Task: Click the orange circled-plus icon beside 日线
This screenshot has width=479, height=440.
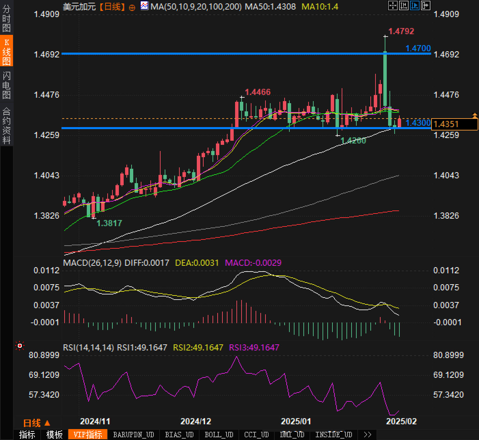Action: click(x=132, y=7)
